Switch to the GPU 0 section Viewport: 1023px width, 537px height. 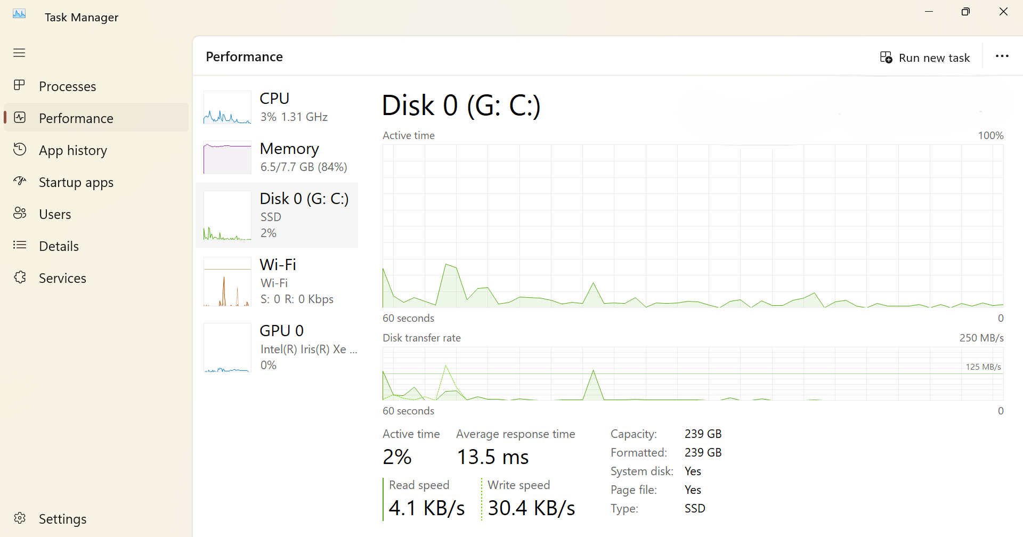tap(277, 346)
